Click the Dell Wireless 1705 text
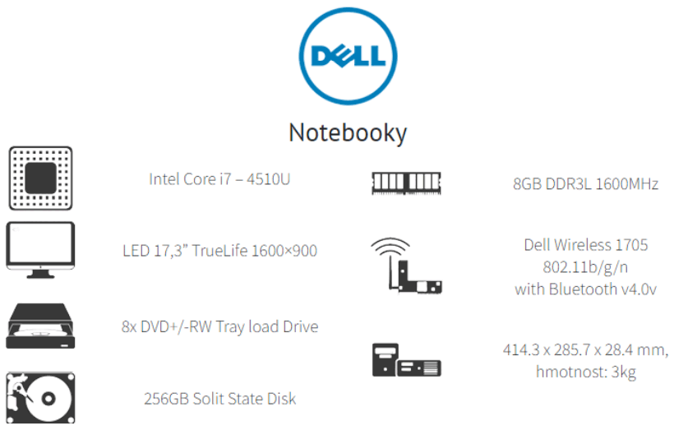 coord(585,245)
